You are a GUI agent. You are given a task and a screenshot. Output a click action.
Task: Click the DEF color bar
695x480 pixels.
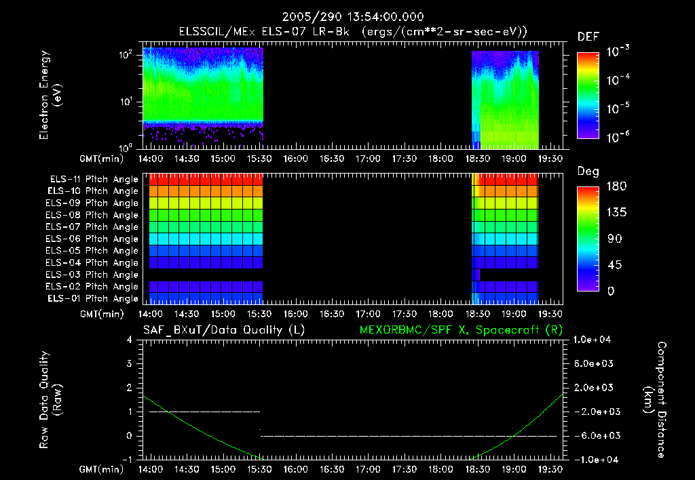[x=588, y=95]
